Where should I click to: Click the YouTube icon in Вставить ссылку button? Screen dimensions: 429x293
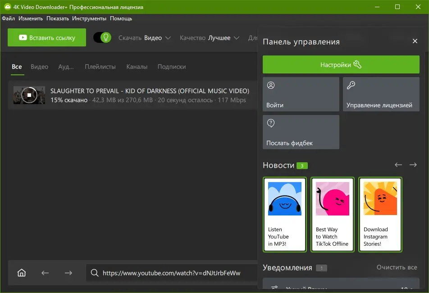(23, 37)
